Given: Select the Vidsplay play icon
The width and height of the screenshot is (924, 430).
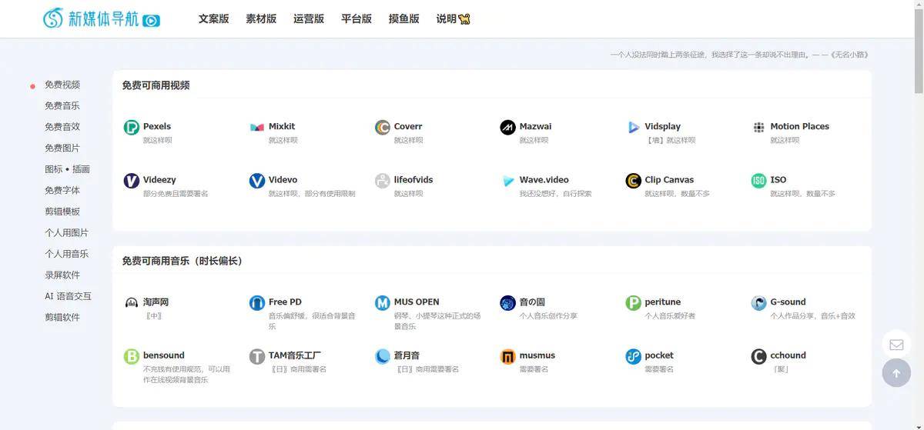Looking at the screenshot, I should (633, 128).
